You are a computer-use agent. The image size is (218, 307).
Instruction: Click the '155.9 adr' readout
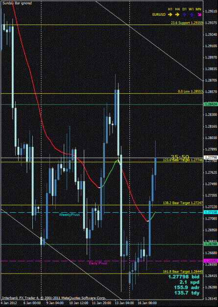(x=187, y=288)
